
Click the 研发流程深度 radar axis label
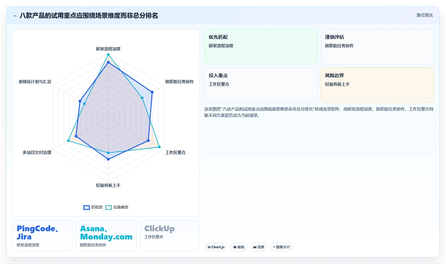point(108,49)
